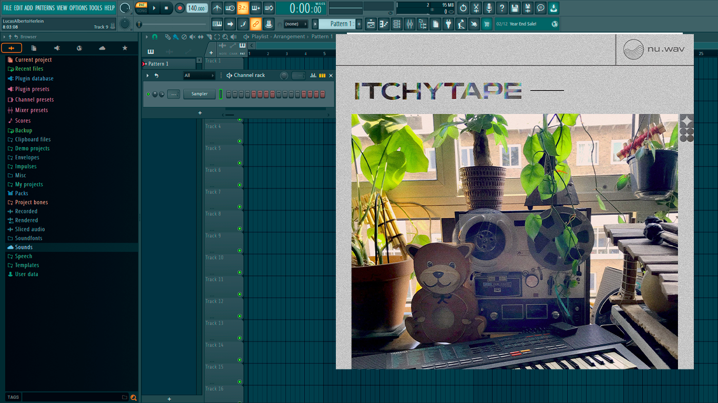Toggle the Channel rack graph editor icon
718x403 pixels.
click(x=313, y=76)
